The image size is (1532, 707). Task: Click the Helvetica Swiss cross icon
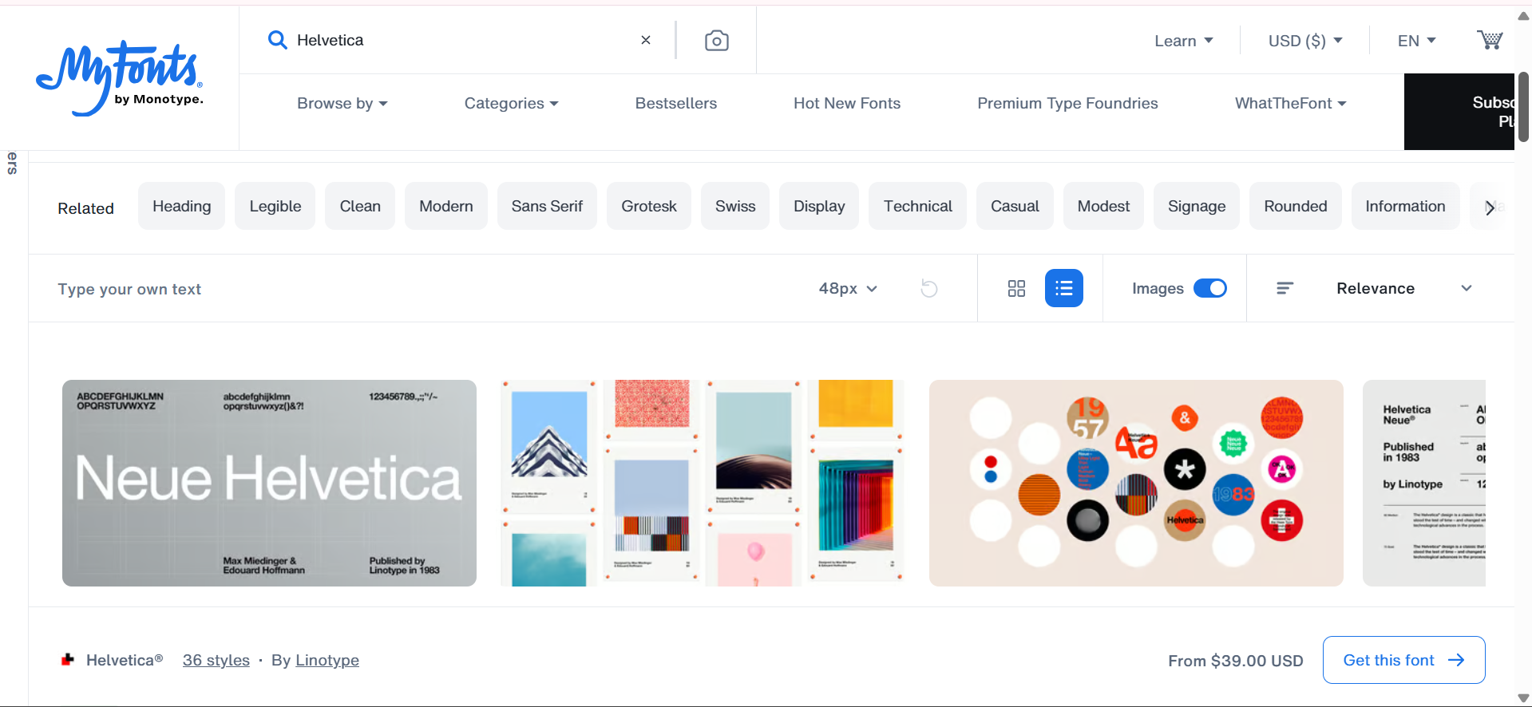[68, 660]
